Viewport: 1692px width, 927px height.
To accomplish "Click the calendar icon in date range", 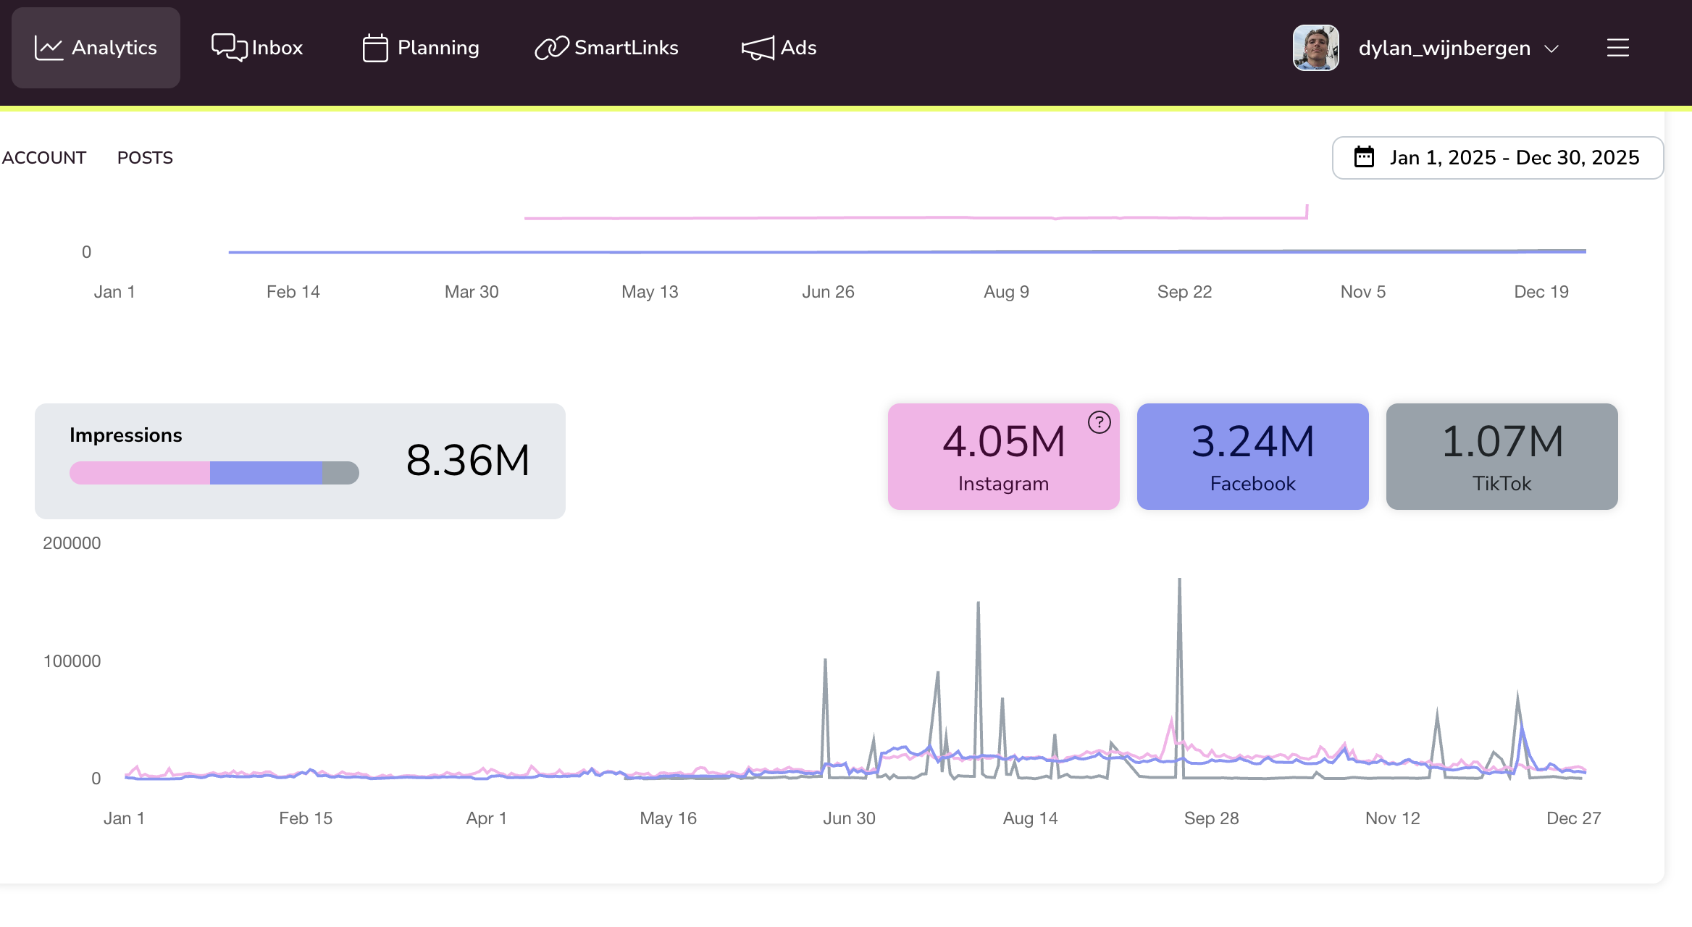I will coord(1364,157).
